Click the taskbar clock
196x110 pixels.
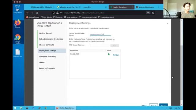point(177,108)
